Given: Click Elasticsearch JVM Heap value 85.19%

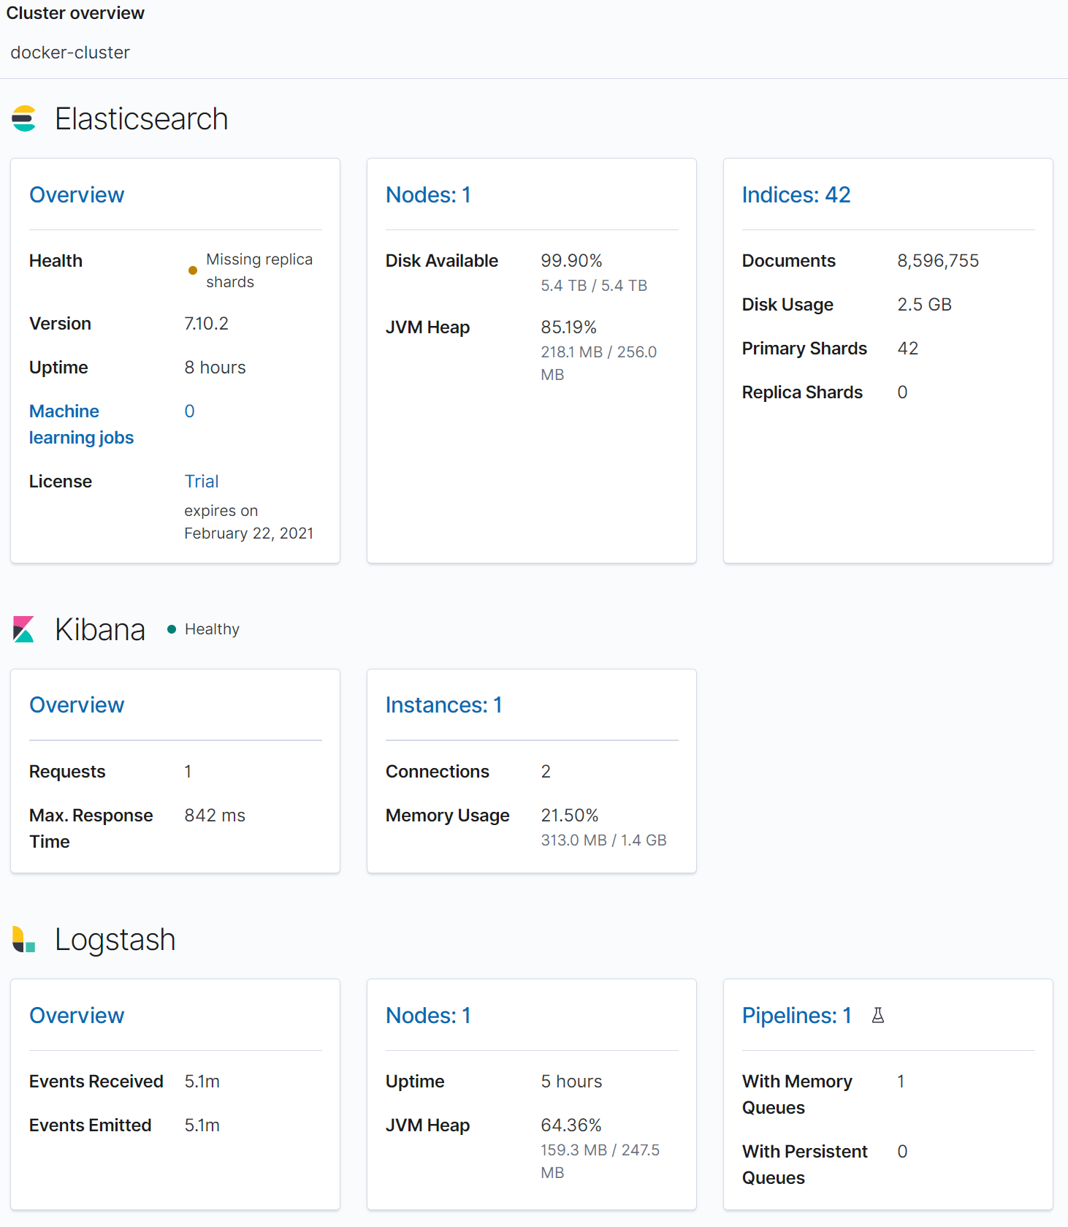Looking at the screenshot, I should (568, 327).
